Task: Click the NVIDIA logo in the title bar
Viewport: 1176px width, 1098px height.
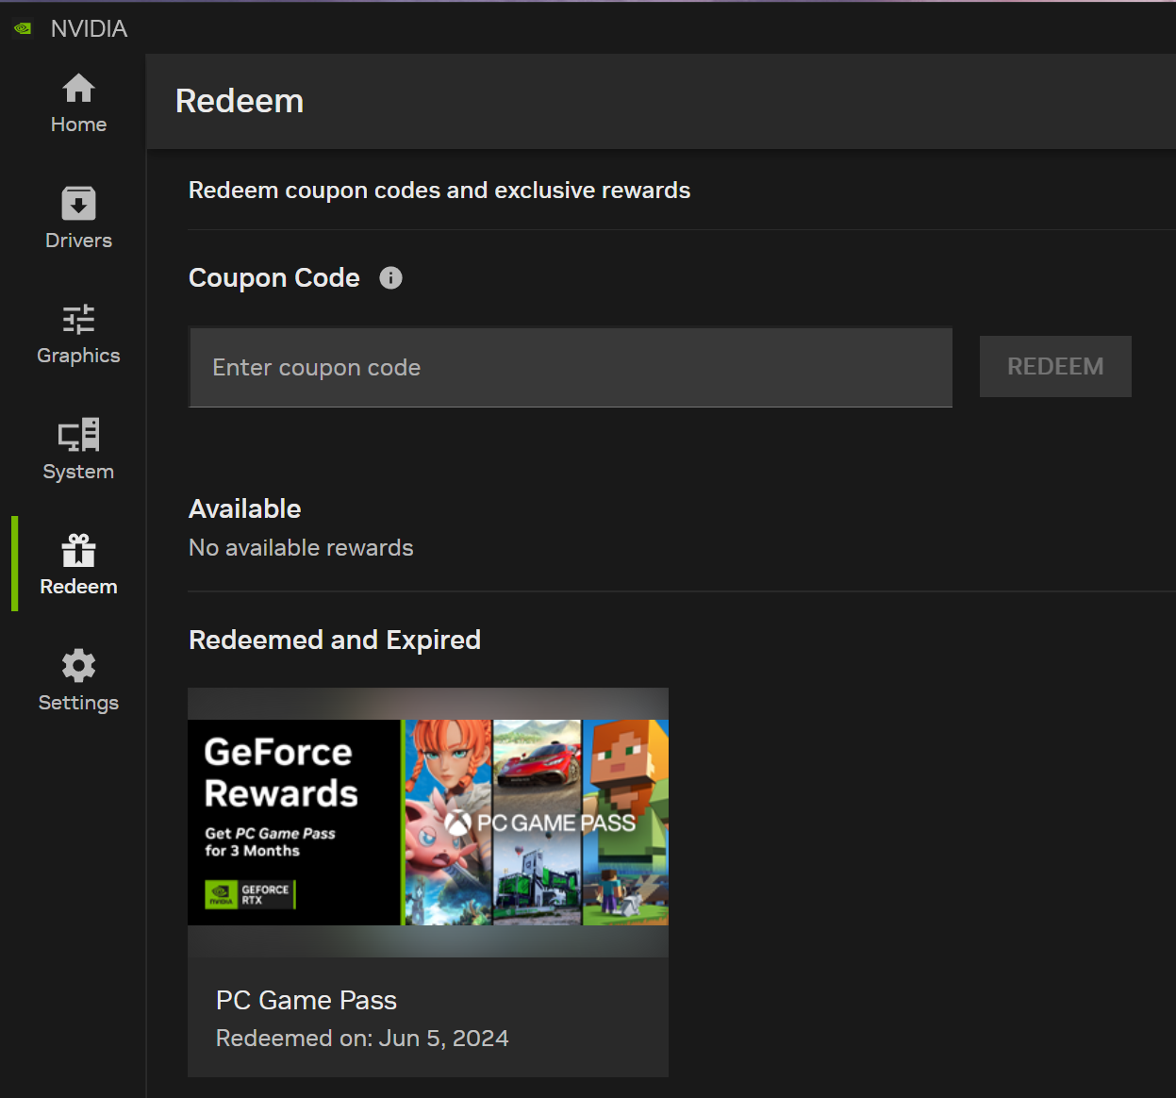Action: coord(23,28)
